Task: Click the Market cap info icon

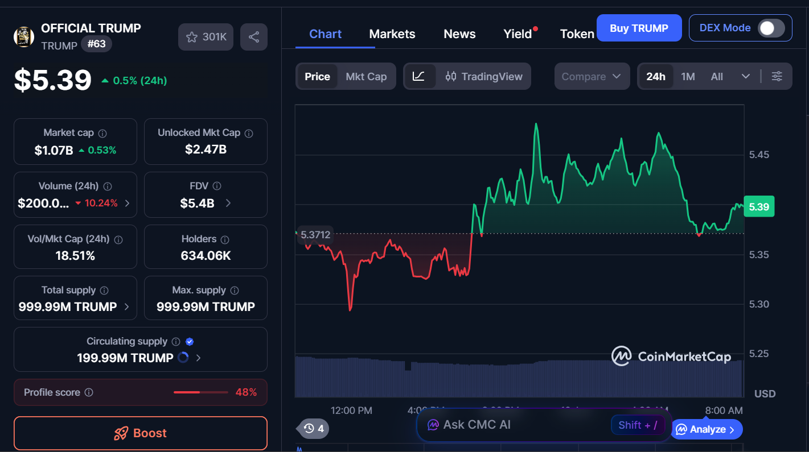Action: tap(102, 133)
